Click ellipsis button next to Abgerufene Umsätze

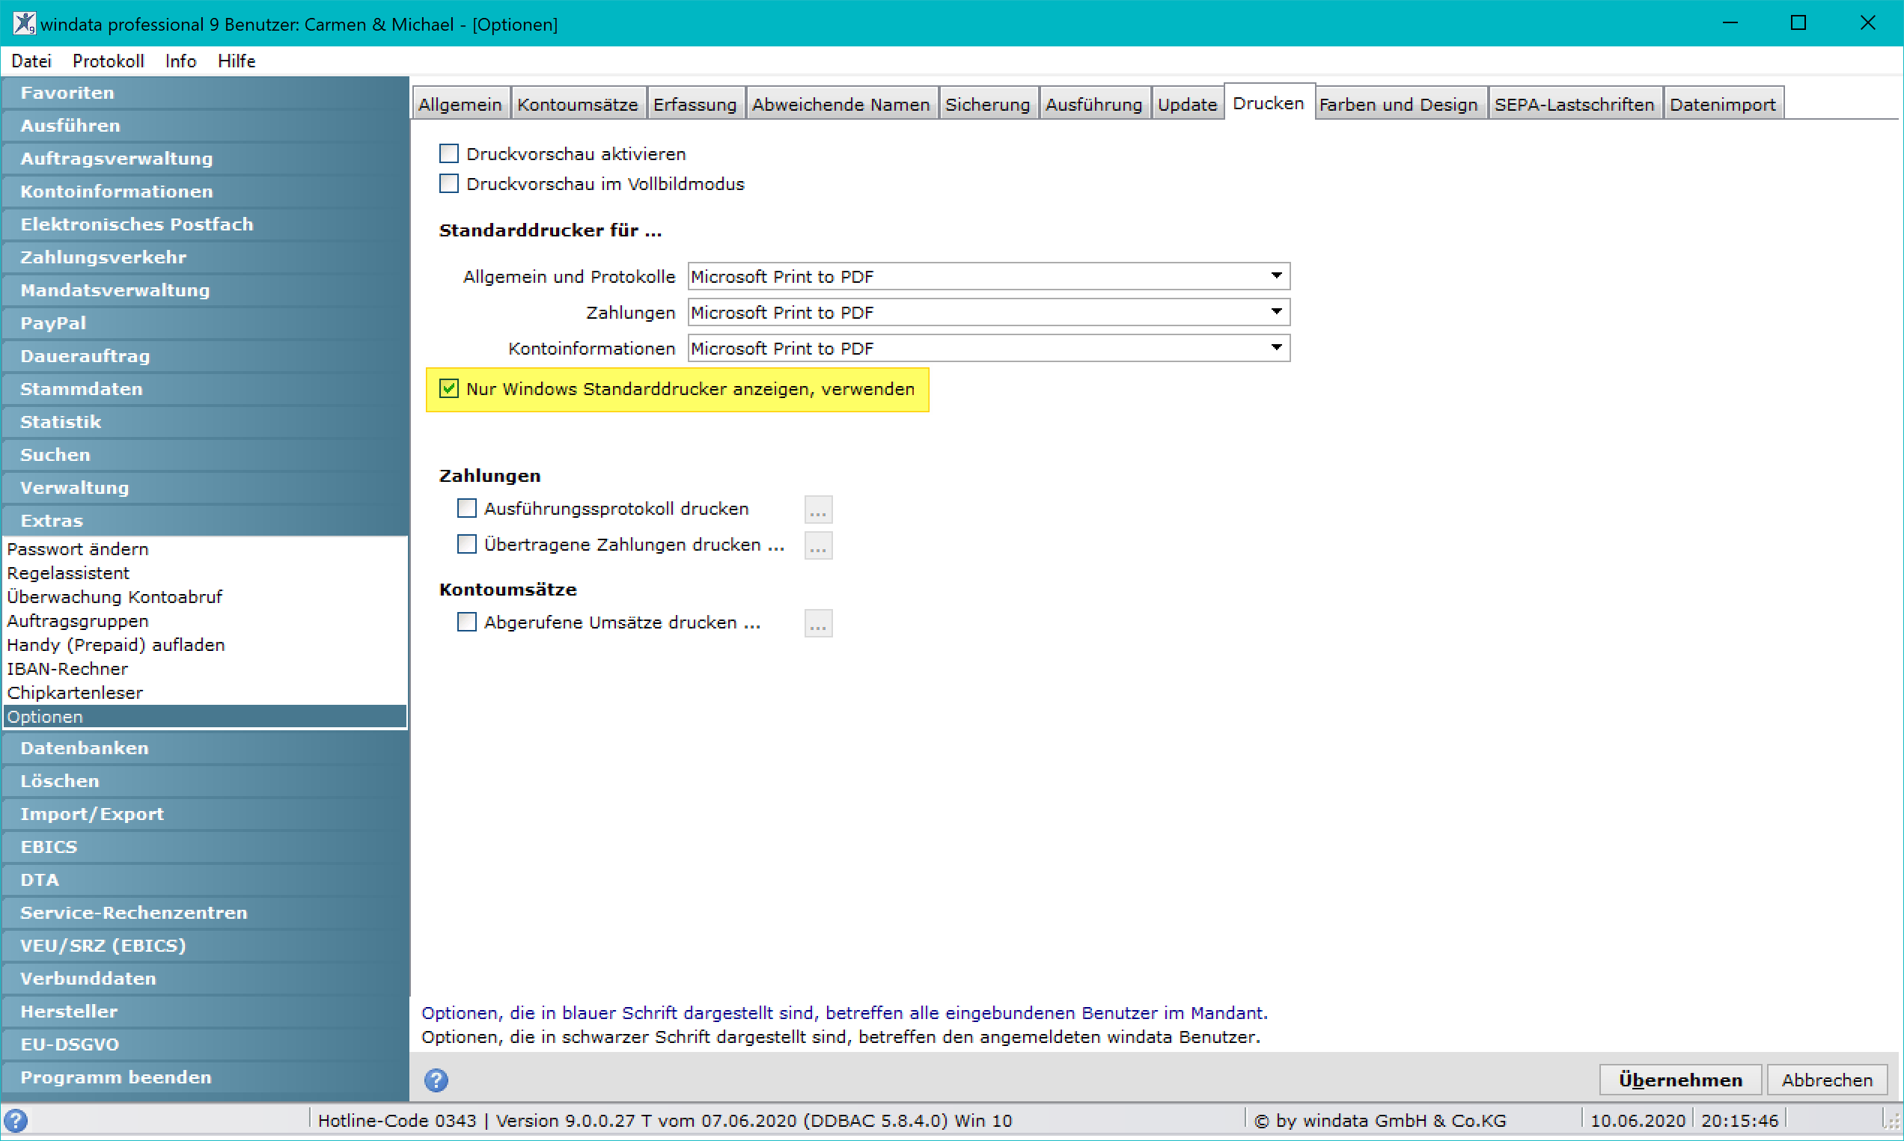pyautogui.click(x=818, y=622)
